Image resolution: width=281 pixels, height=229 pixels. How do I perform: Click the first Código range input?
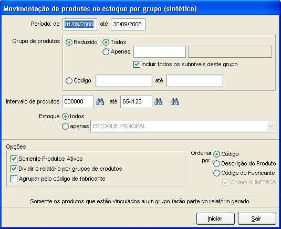pos(124,81)
